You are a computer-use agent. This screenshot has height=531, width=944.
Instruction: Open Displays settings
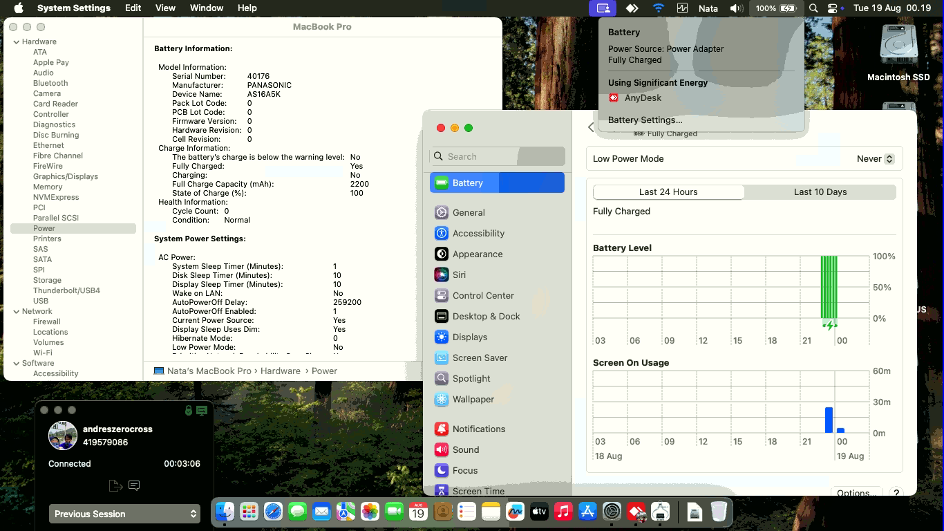471,337
